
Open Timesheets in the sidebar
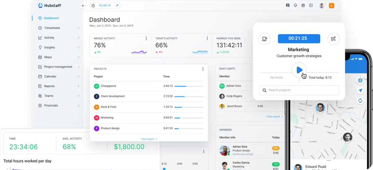(x=52, y=28)
